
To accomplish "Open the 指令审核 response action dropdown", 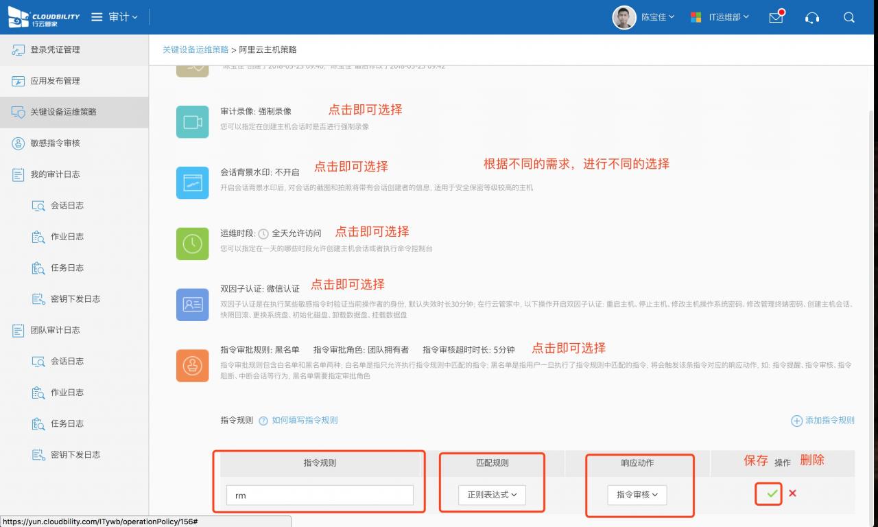I will coord(637,495).
